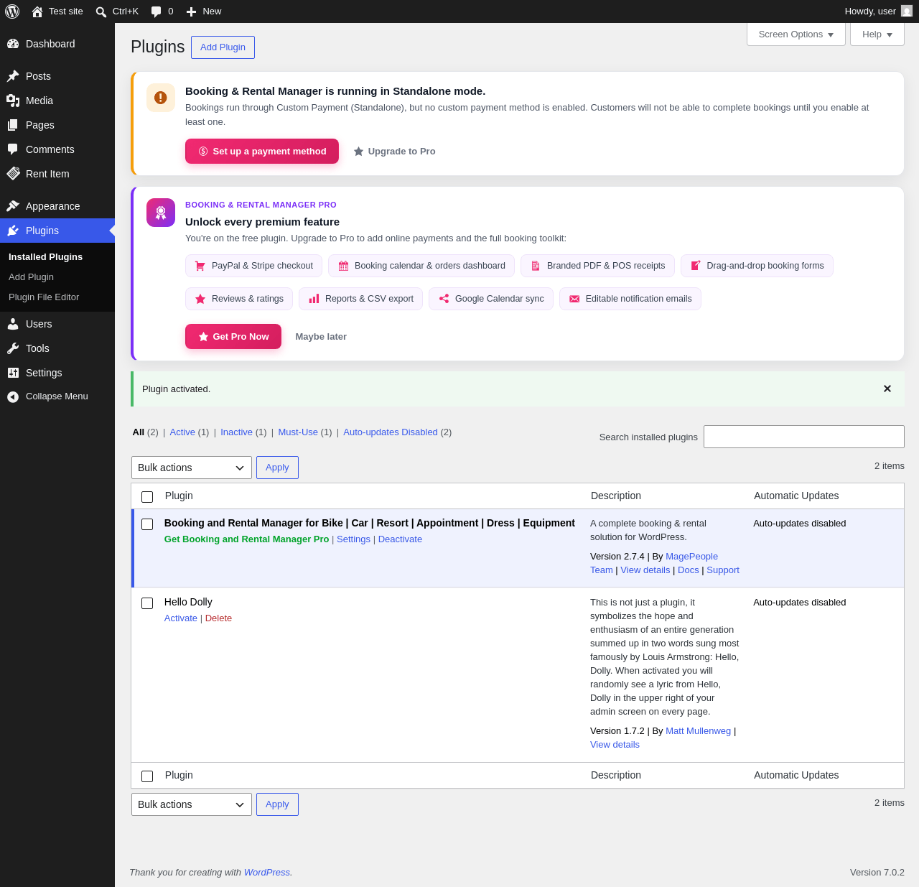The image size is (919, 887).
Task: Deactivate the Booking and Rental Manager plugin
Action: coord(400,539)
